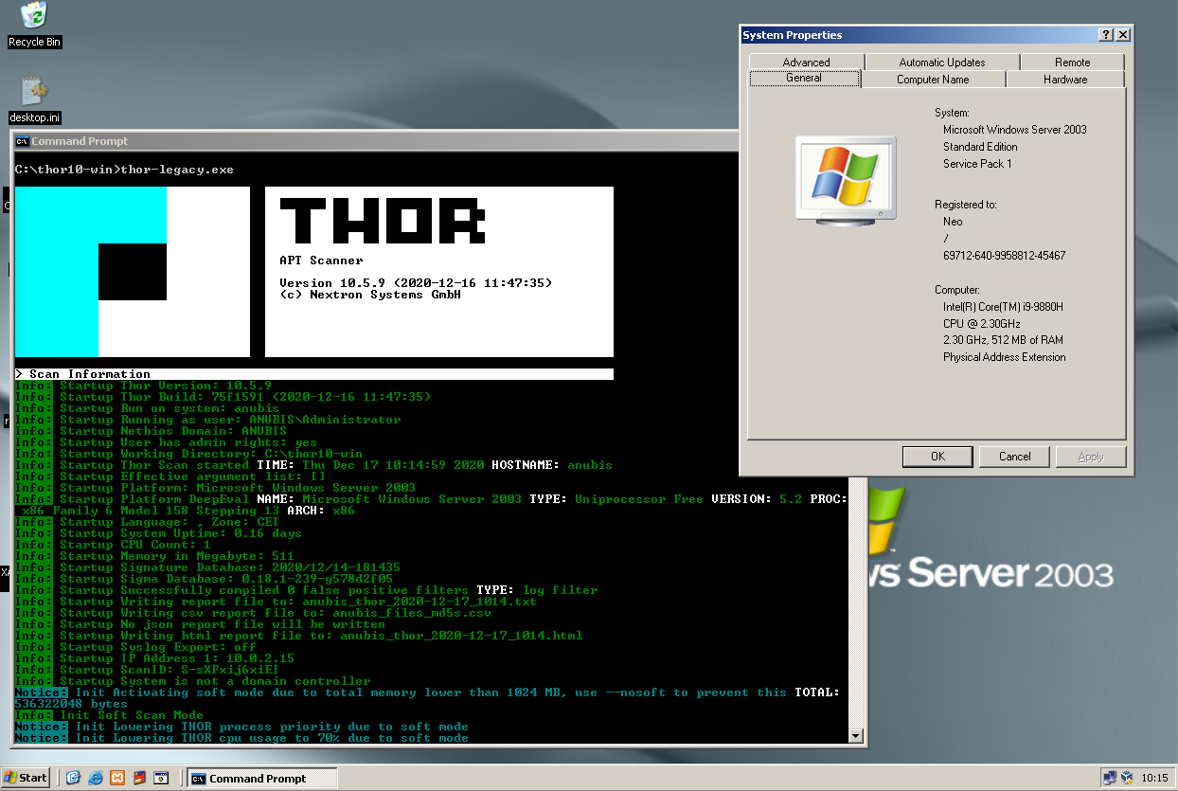1178x791 pixels.
Task: Open the Recycle Bin desktop icon
Action: click(34, 17)
